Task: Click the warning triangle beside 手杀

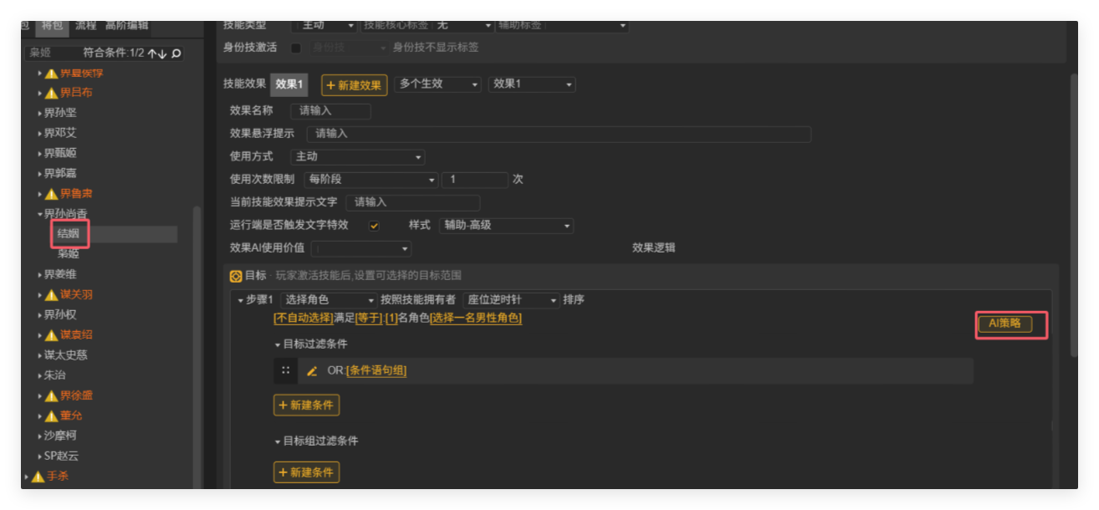Action: coord(37,476)
